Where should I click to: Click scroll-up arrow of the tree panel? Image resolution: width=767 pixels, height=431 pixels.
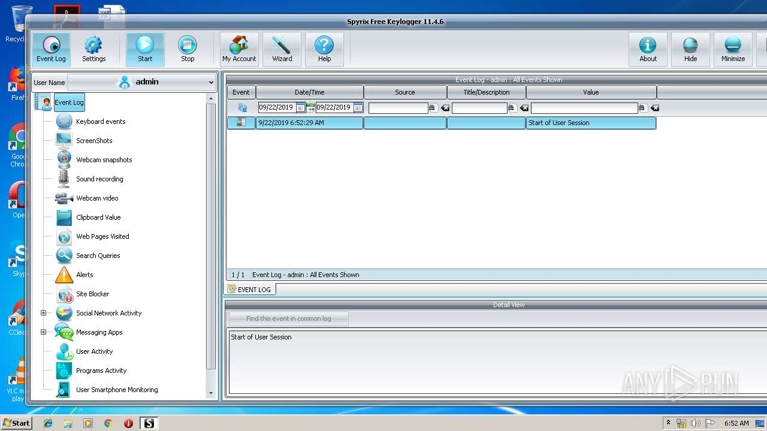tap(210, 98)
